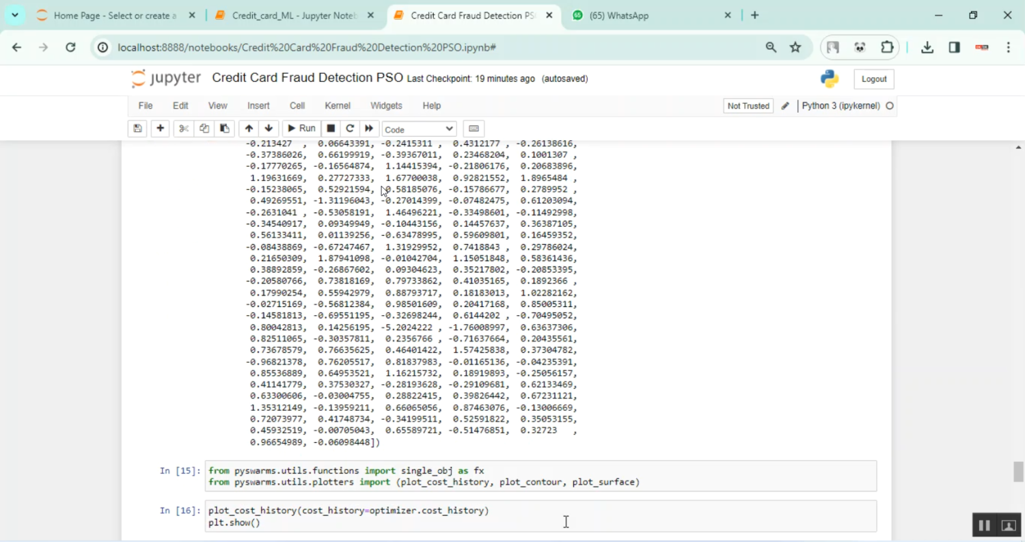Screen dimensions: 1025x542
Task: Save notebook with the floppy disk icon
Action: pyautogui.click(x=137, y=128)
